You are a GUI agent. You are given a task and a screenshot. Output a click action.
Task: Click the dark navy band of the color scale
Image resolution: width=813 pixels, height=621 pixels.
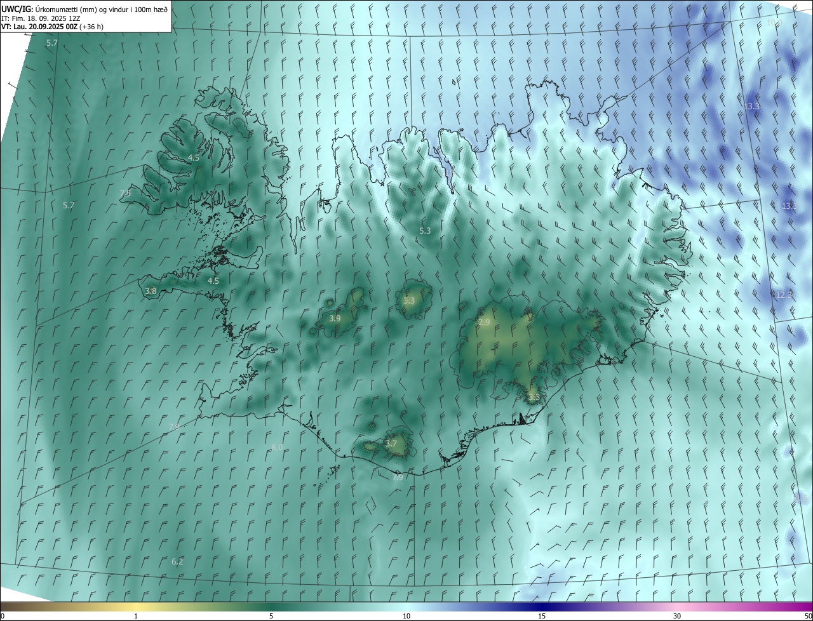(542, 606)
